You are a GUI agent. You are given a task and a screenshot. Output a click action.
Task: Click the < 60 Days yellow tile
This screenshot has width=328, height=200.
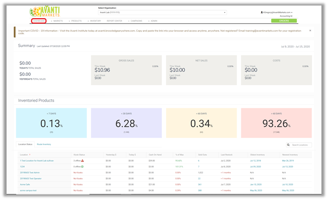click(201, 123)
